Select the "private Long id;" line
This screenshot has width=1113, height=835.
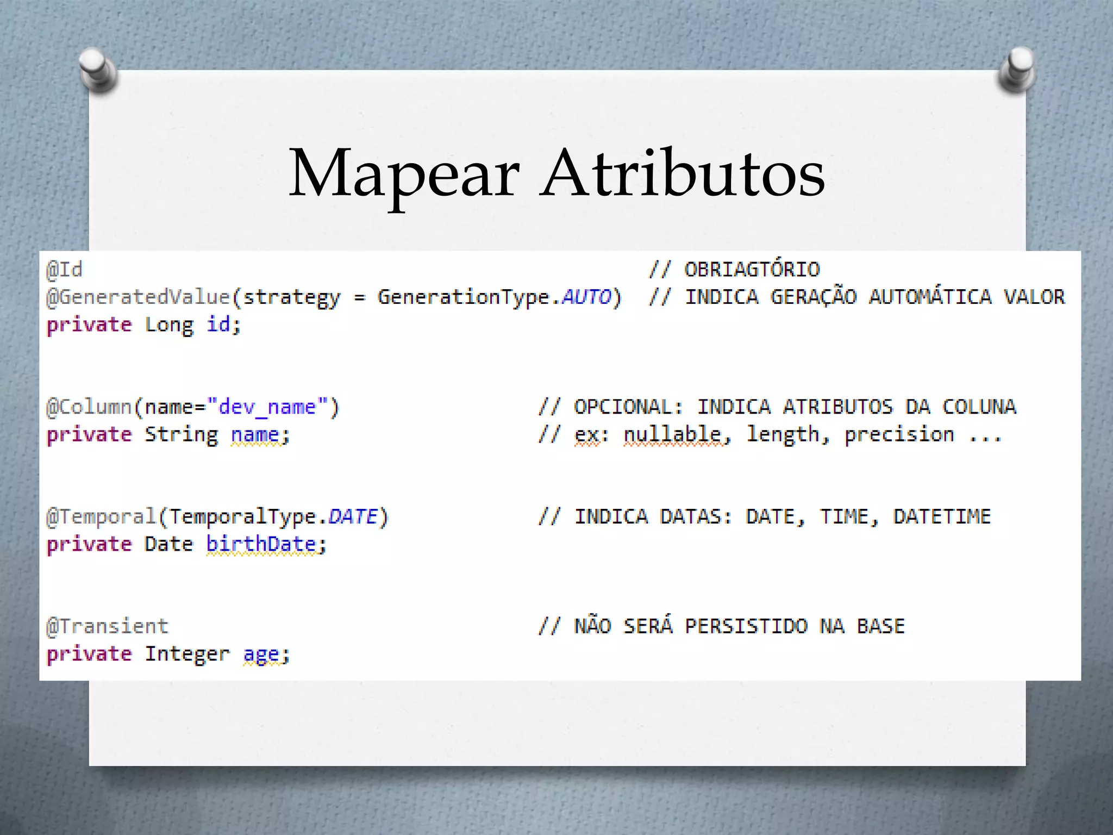pyautogui.click(x=143, y=326)
